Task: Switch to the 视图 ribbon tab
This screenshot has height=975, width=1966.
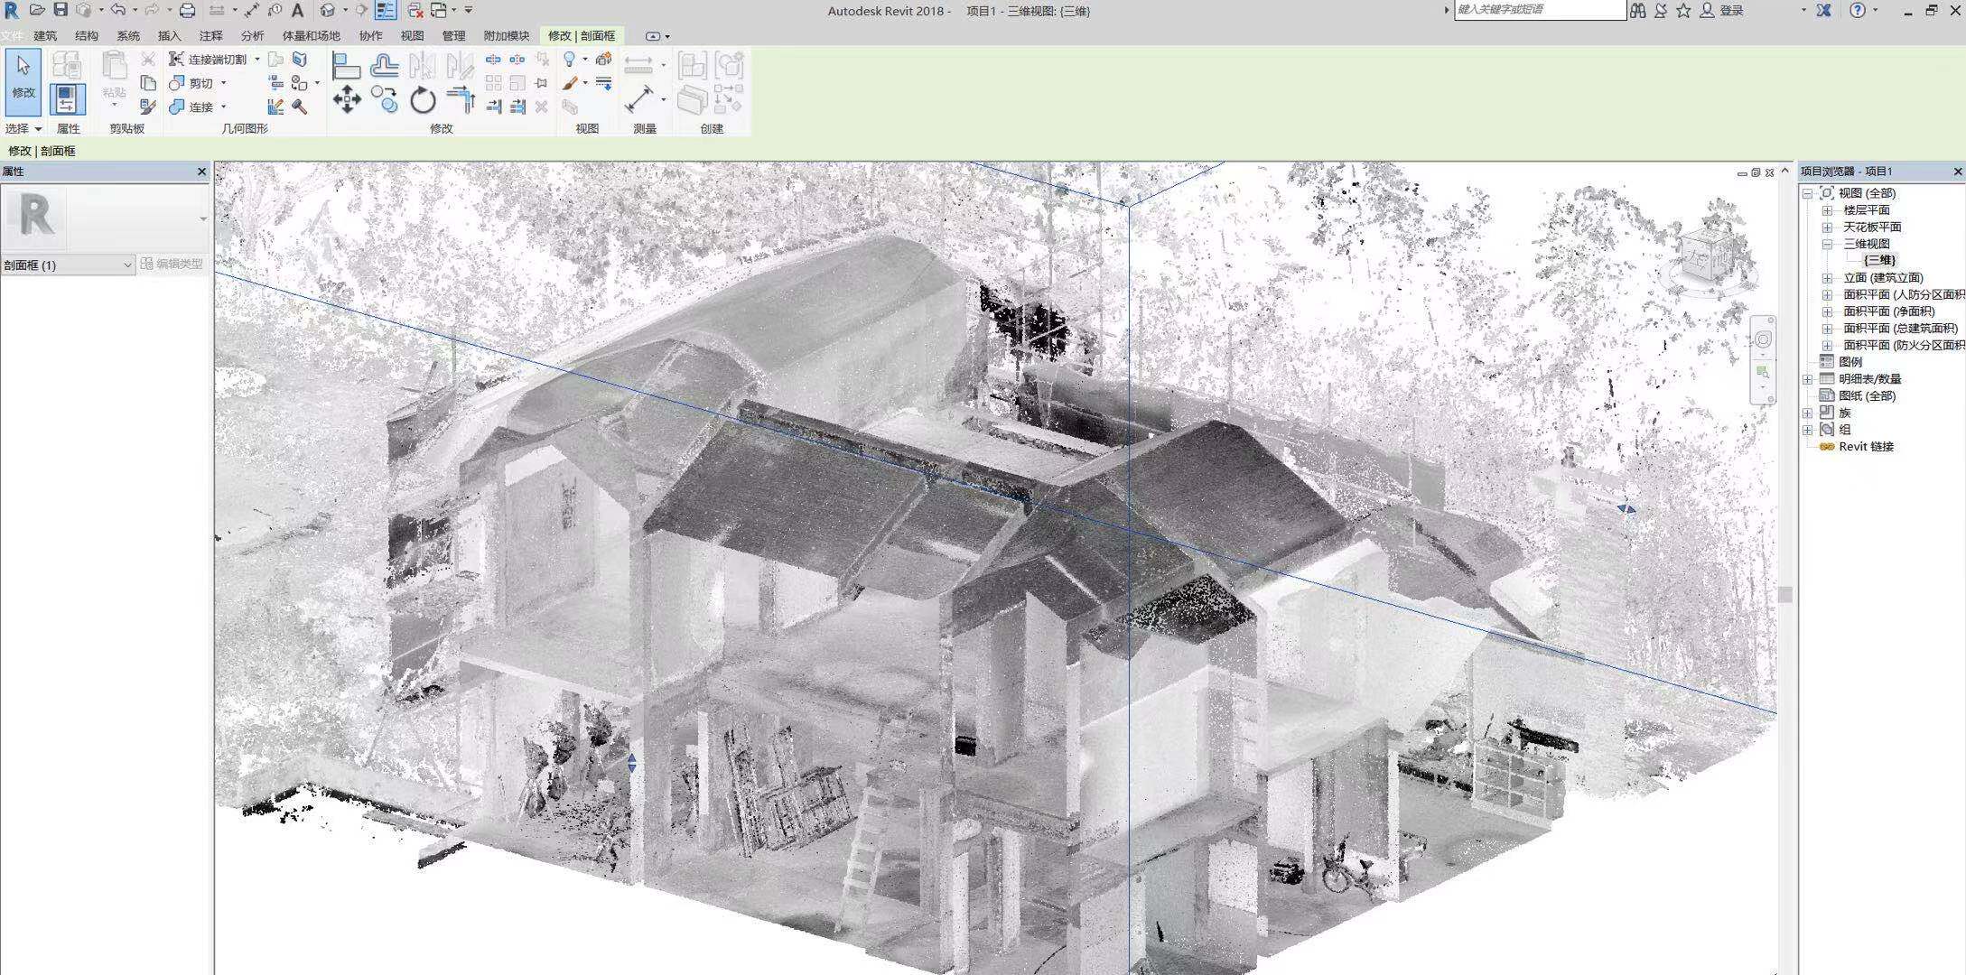Action: point(412,36)
